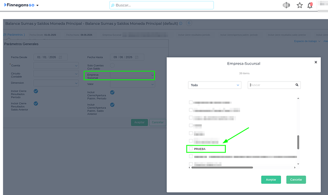Open the calendar icon in Fecha Desde
The width and height of the screenshot is (328, 195).
click(60, 57)
